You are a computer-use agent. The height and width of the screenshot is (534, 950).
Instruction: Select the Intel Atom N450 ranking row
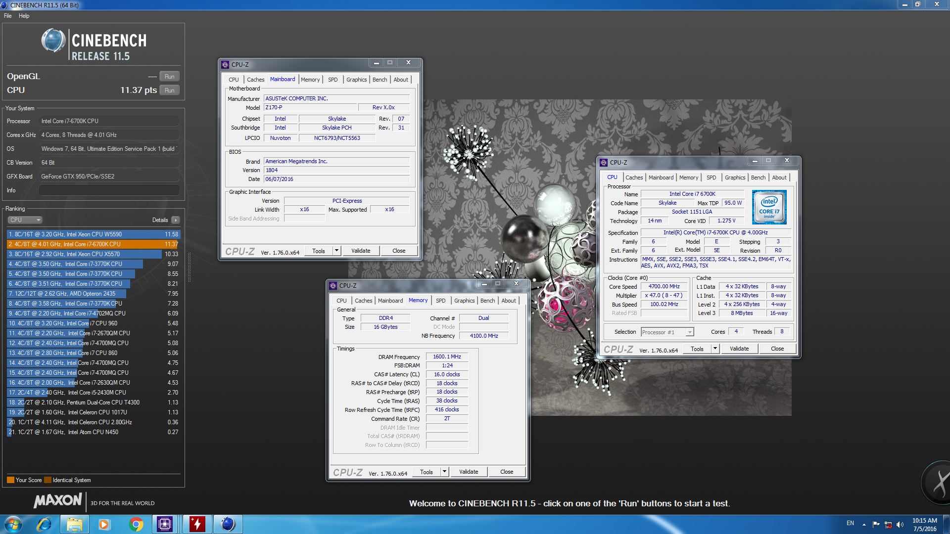point(94,432)
